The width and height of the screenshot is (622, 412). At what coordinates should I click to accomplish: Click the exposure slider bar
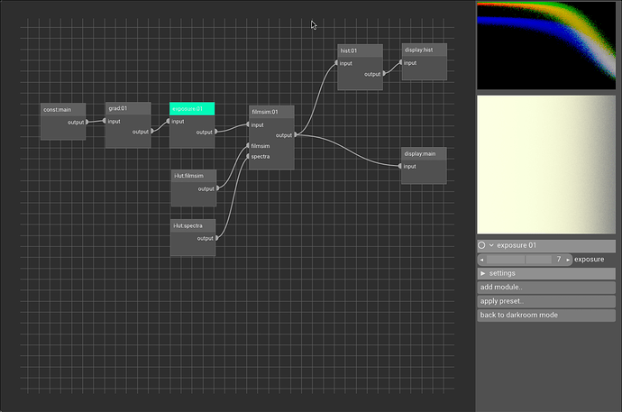525,260
